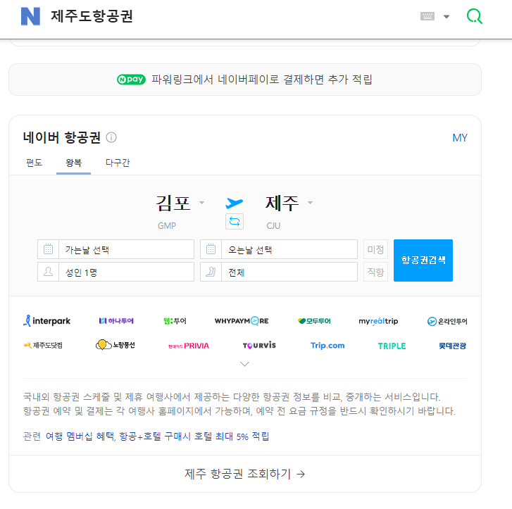512x509 pixels.
Task: Expand the partner agency list chevron
Action: (x=244, y=364)
